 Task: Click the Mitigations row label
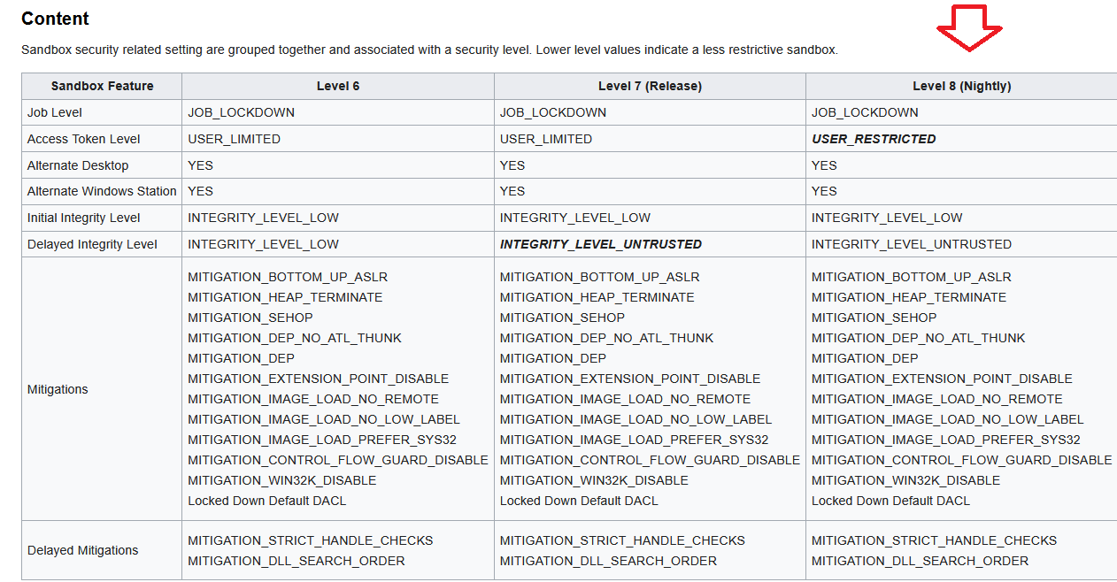(x=58, y=389)
